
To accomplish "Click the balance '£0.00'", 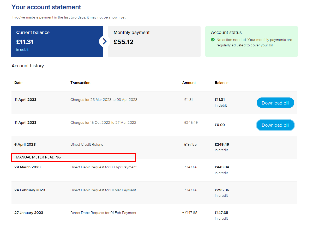I will pyautogui.click(x=220, y=125).
